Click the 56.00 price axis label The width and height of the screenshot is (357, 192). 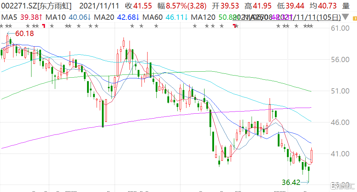coord(340,60)
